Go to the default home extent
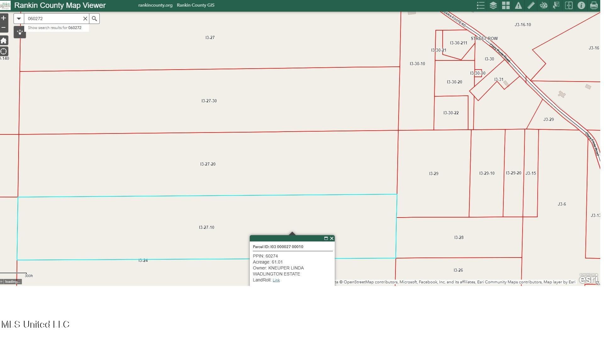Screen dimensions: 604x340 tap(3, 41)
